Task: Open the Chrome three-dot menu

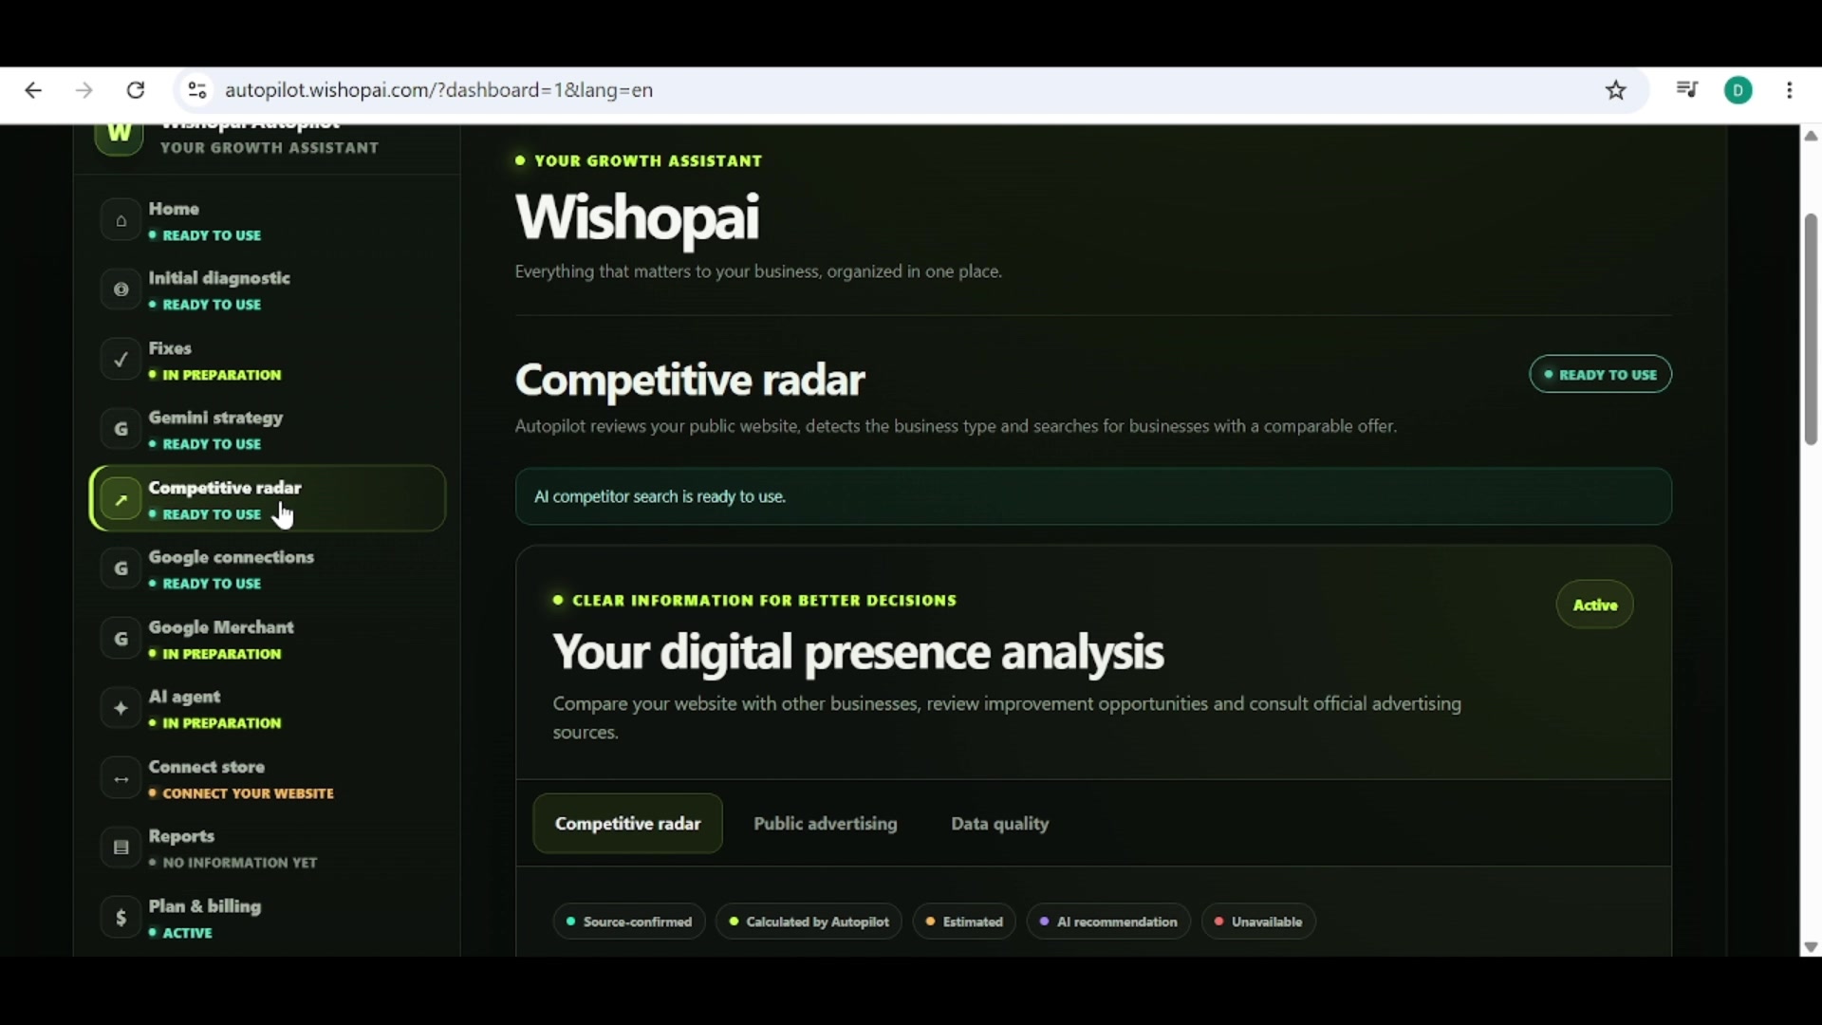Action: click(x=1790, y=90)
